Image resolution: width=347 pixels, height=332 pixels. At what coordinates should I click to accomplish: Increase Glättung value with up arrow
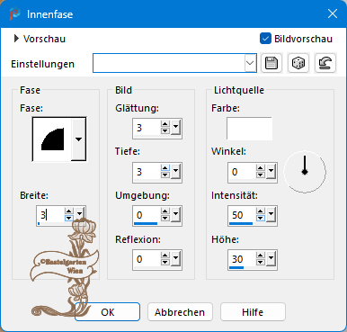click(x=165, y=124)
